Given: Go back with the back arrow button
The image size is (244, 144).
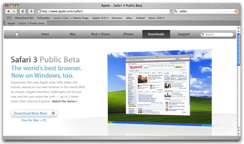Looking at the screenshot, I should coord(8,11).
